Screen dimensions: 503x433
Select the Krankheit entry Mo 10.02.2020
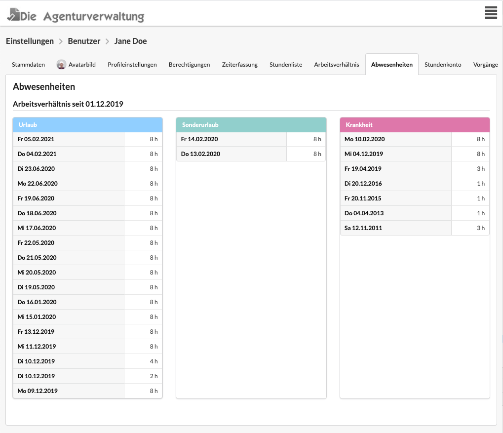click(415, 139)
